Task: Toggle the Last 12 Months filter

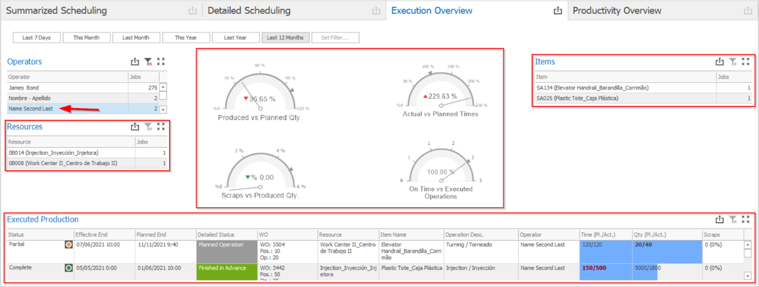Action: point(285,38)
